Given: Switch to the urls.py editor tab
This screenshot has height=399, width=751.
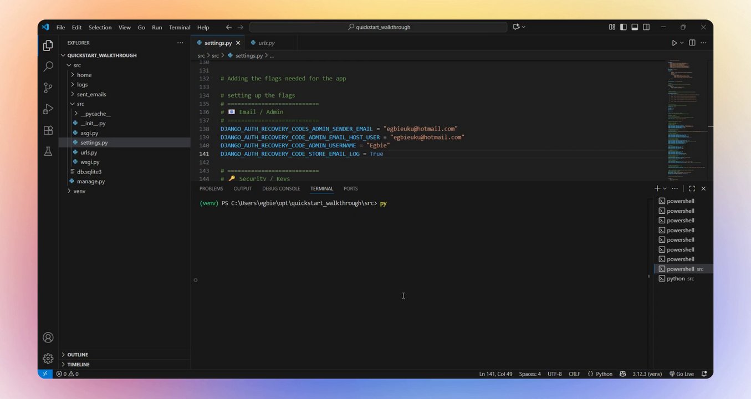Looking at the screenshot, I should pyautogui.click(x=267, y=43).
